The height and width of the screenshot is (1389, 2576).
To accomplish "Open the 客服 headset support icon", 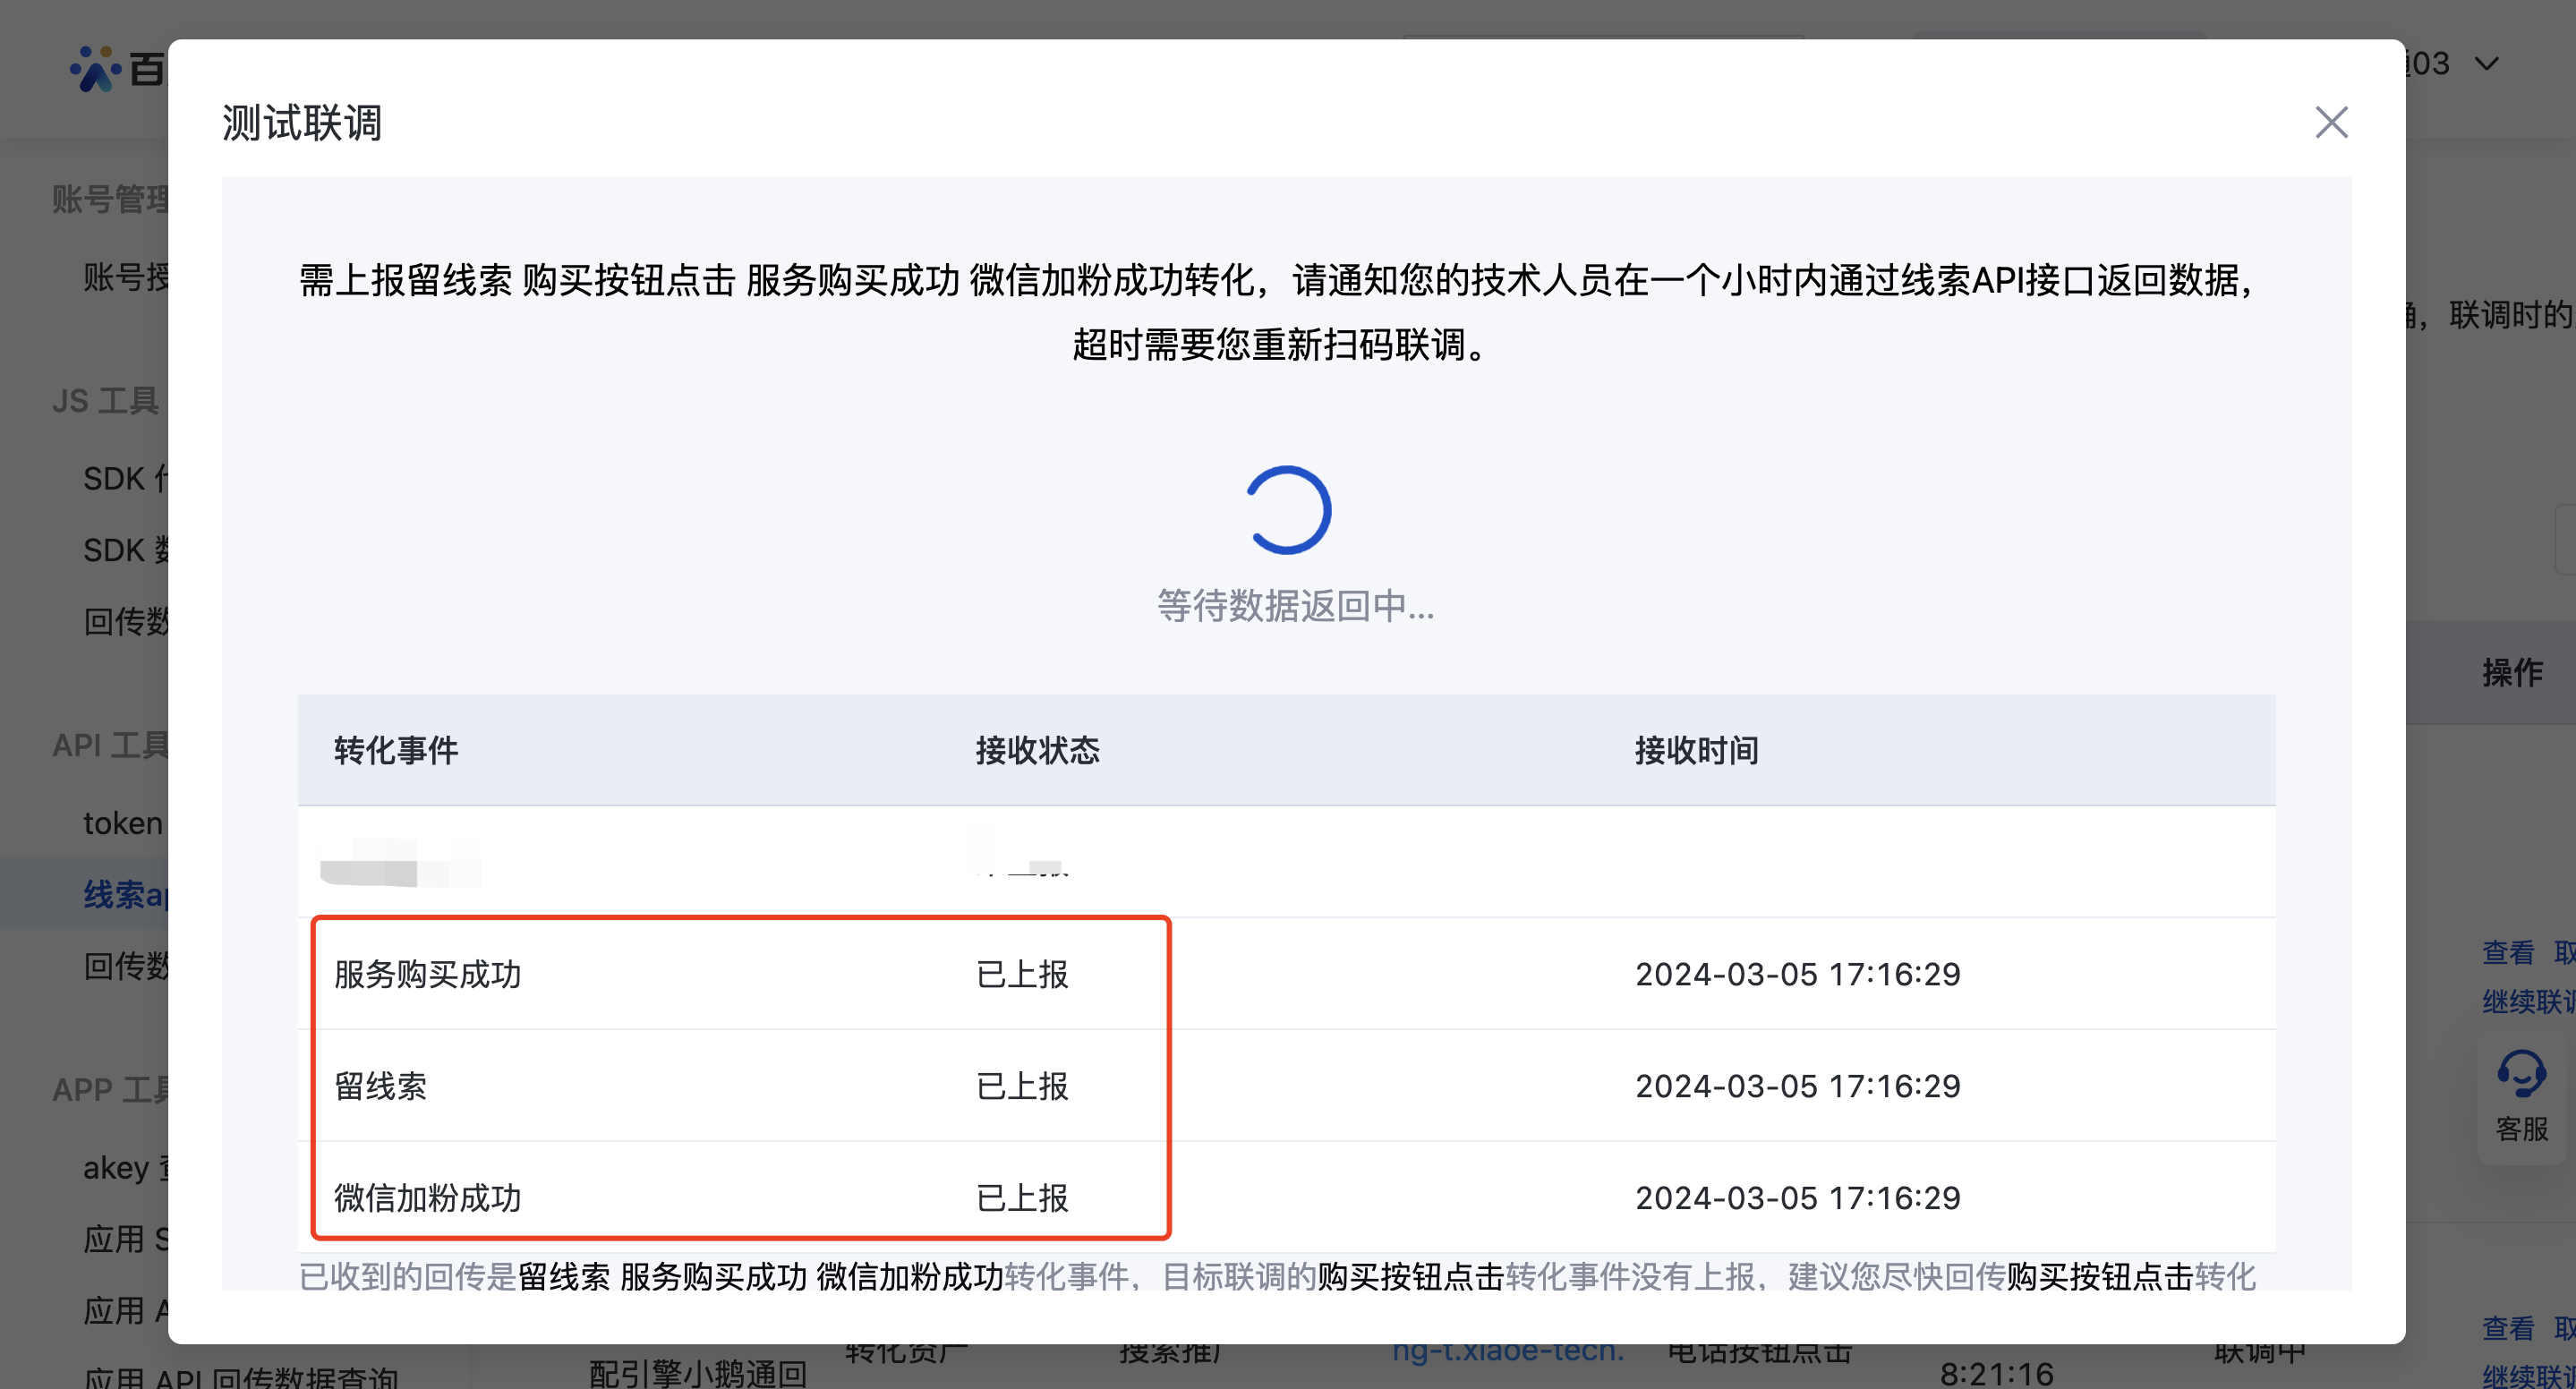I will 2521,1075.
